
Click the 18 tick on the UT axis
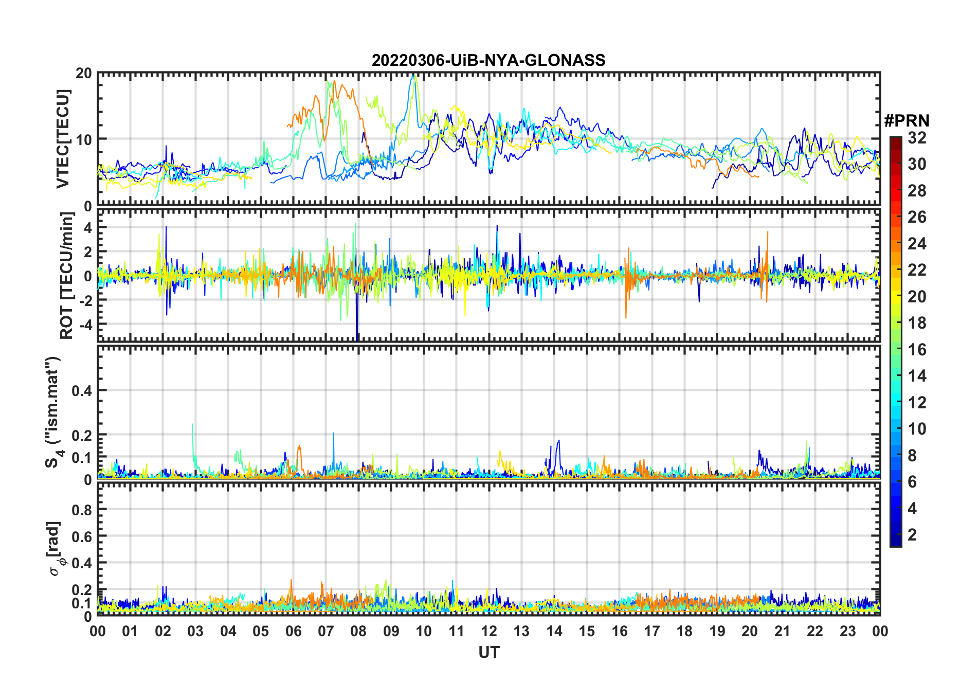click(684, 631)
